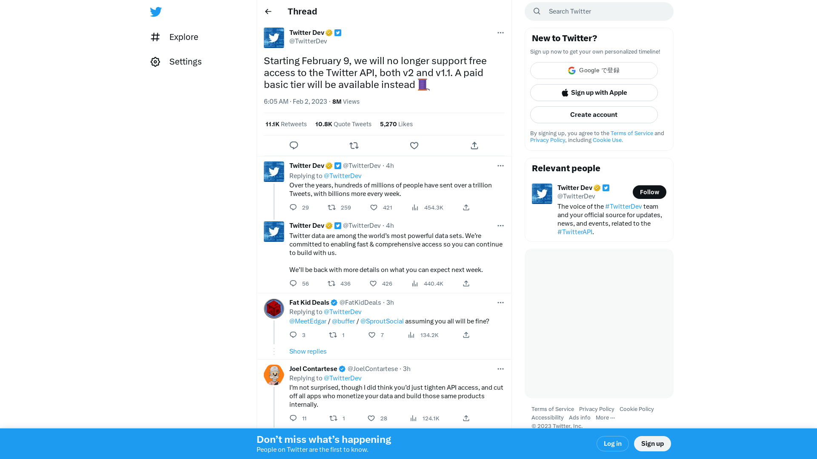Click the analytics bar chart icon on first reply
Screen dimensions: 817x459
(415, 207)
